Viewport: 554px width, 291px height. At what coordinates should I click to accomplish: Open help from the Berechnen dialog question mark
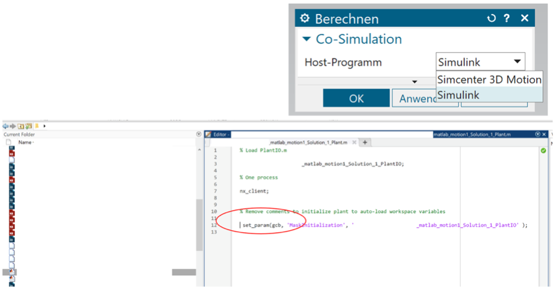(507, 18)
